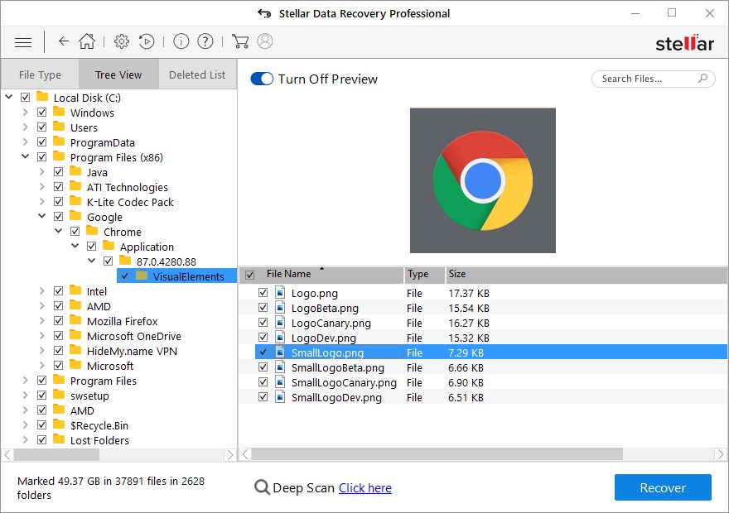Screen dimensions: 729x513
Task: Toggle the select-all checkbox in File Name header
Action: 249,276
